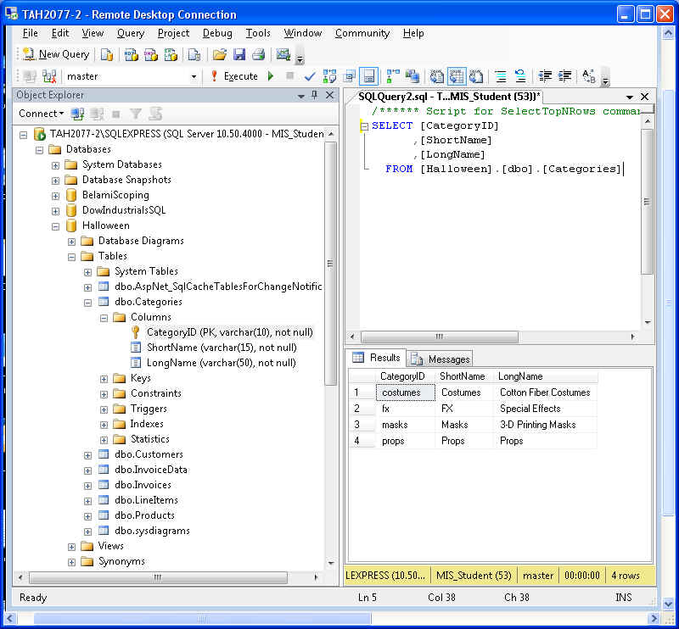
Task: Toggle the Results to Grid option
Action: 457,76
